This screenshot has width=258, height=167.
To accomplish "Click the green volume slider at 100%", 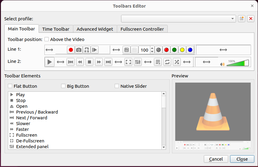I will click(238, 63).
